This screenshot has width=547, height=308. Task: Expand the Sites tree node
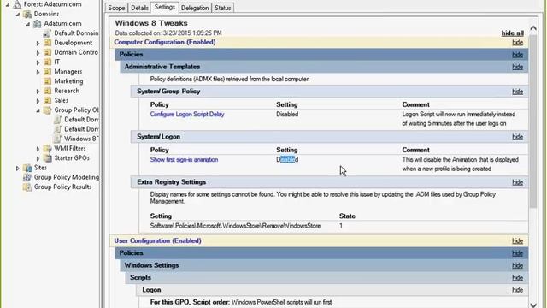point(18,169)
